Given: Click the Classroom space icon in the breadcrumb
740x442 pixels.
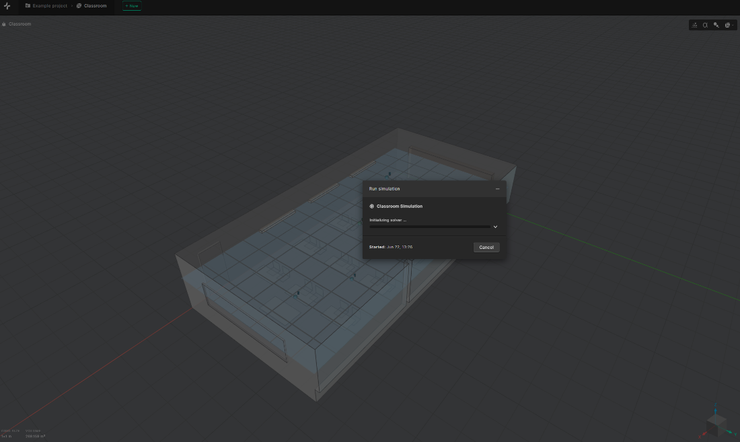Looking at the screenshot, I should 79,5.
